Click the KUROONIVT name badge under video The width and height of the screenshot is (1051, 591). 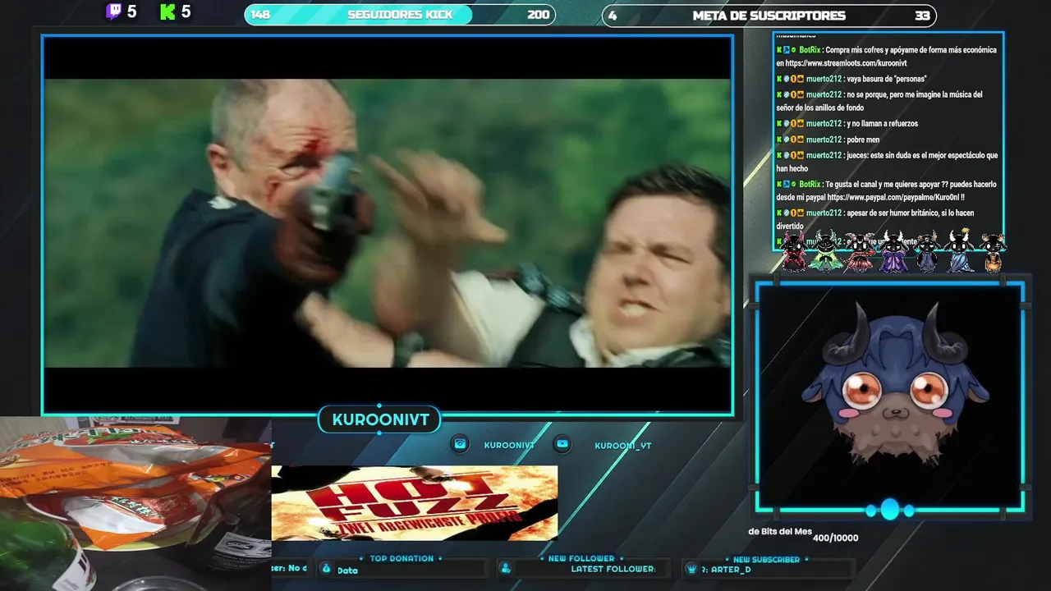(x=380, y=420)
